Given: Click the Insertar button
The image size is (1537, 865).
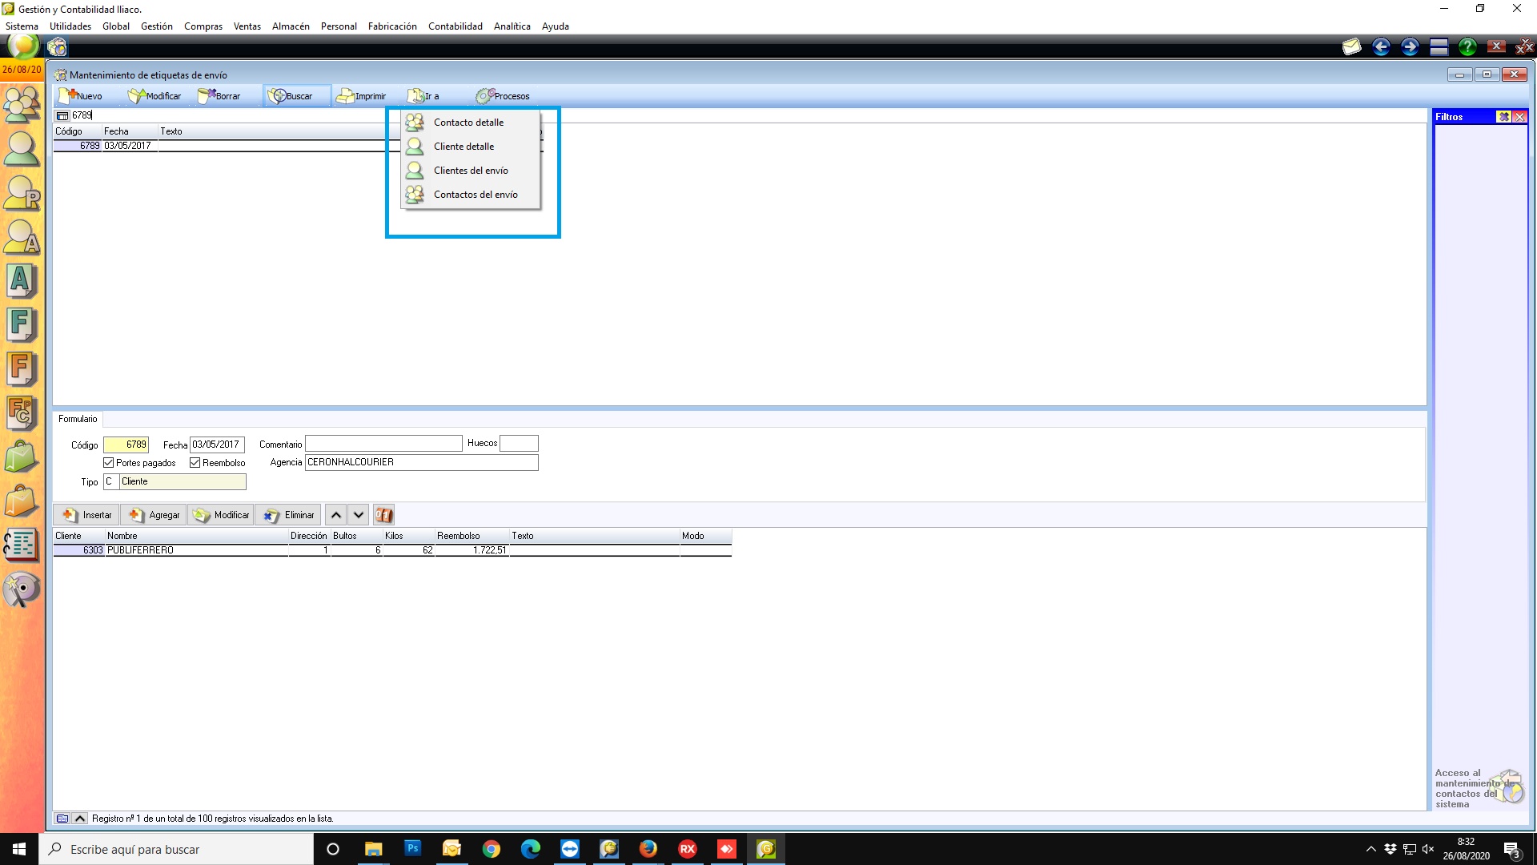Looking at the screenshot, I should (x=86, y=515).
